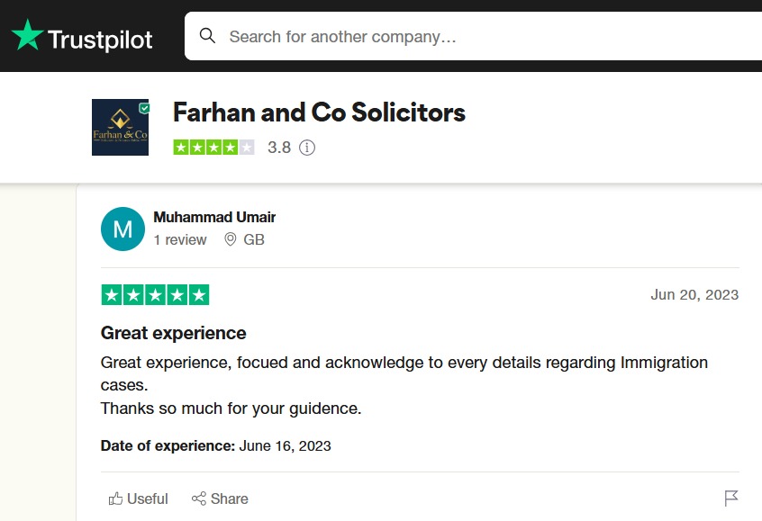Image resolution: width=762 pixels, height=521 pixels.
Task: Click the verified checkmark badge on logo
Action: pyautogui.click(x=144, y=107)
